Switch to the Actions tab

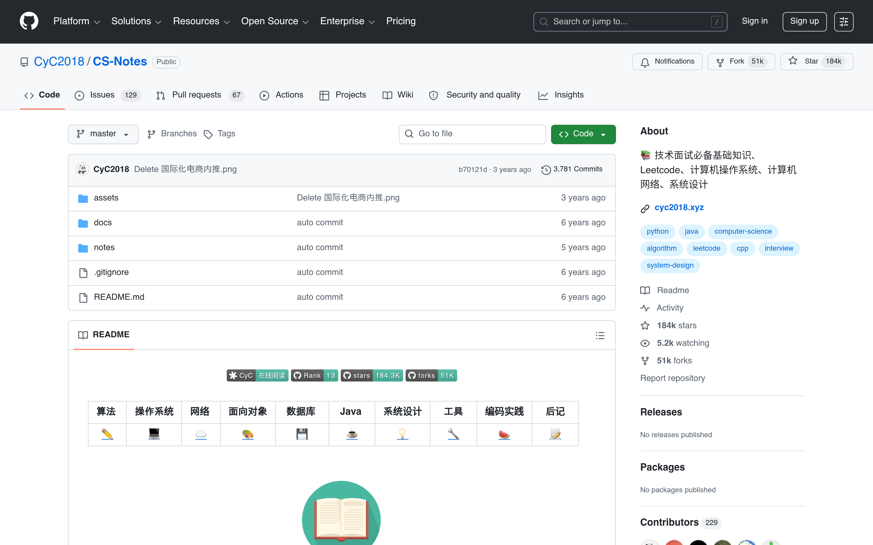tap(281, 95)
